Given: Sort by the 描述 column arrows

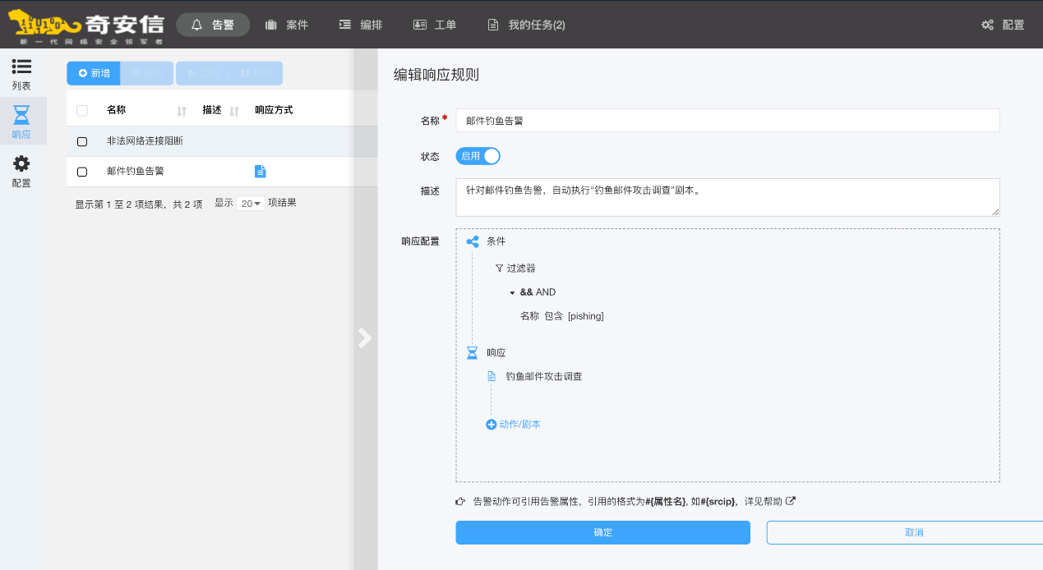Looking at the screenshot, I should [x=234, y=111].
